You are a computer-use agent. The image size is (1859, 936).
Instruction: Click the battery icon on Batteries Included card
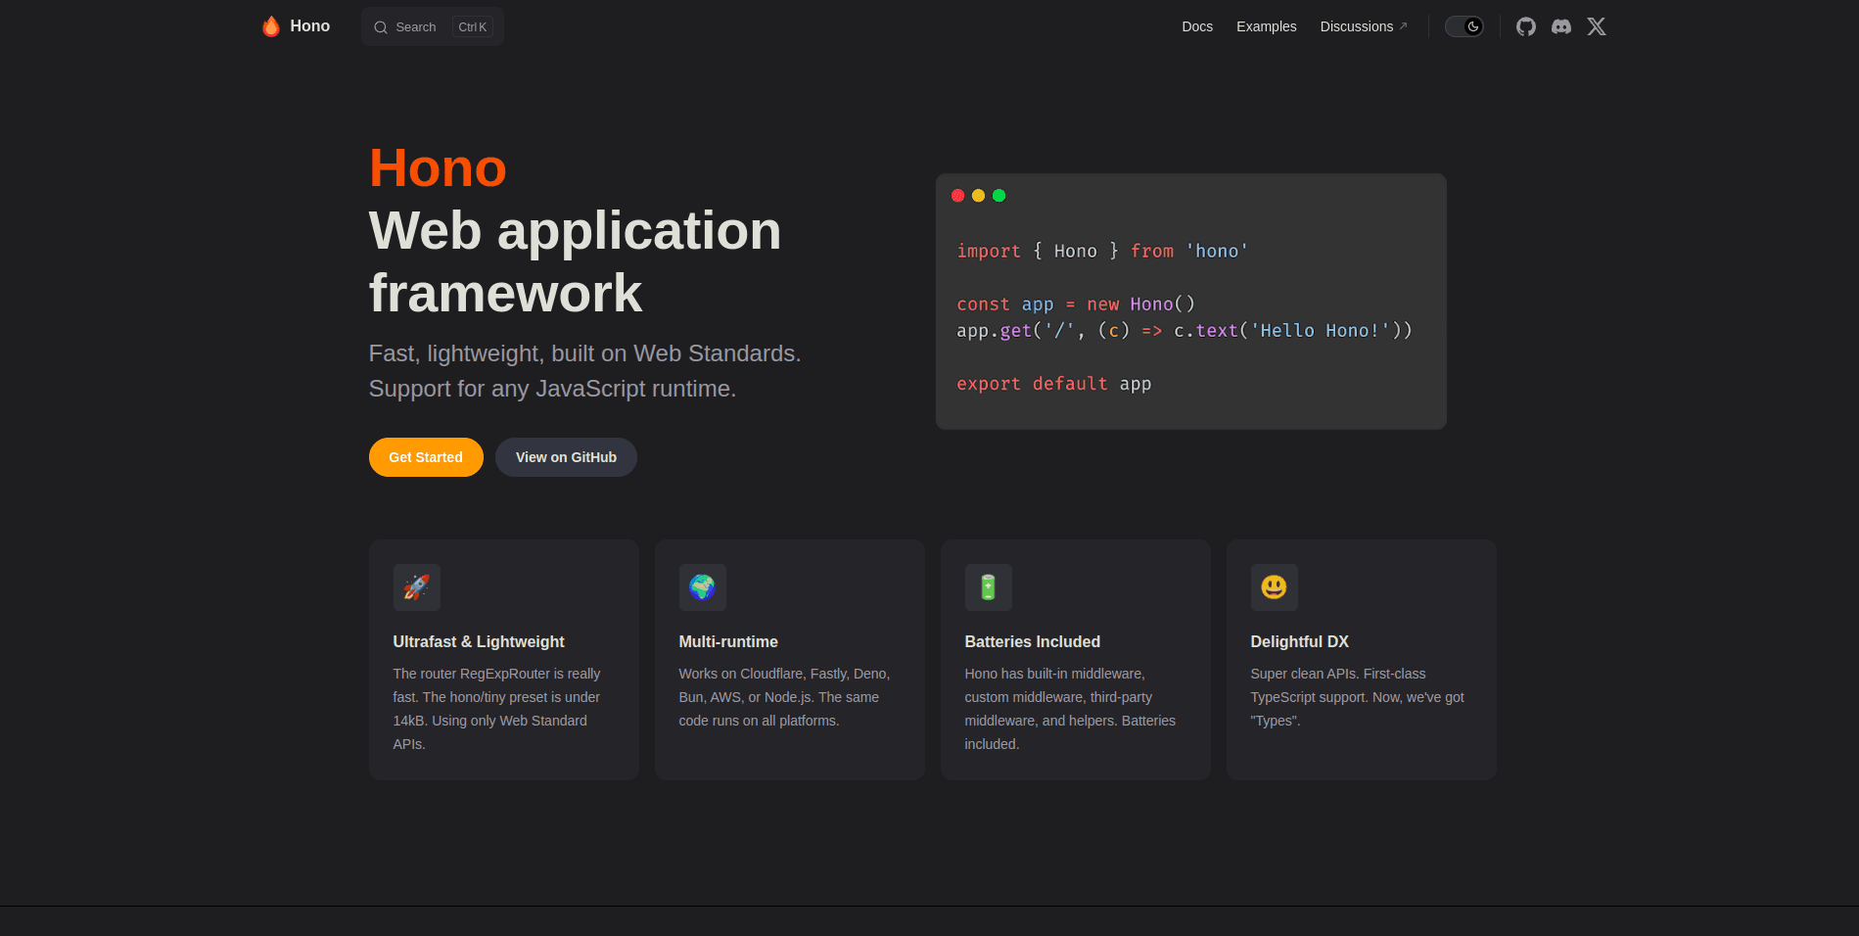[989, 587]
